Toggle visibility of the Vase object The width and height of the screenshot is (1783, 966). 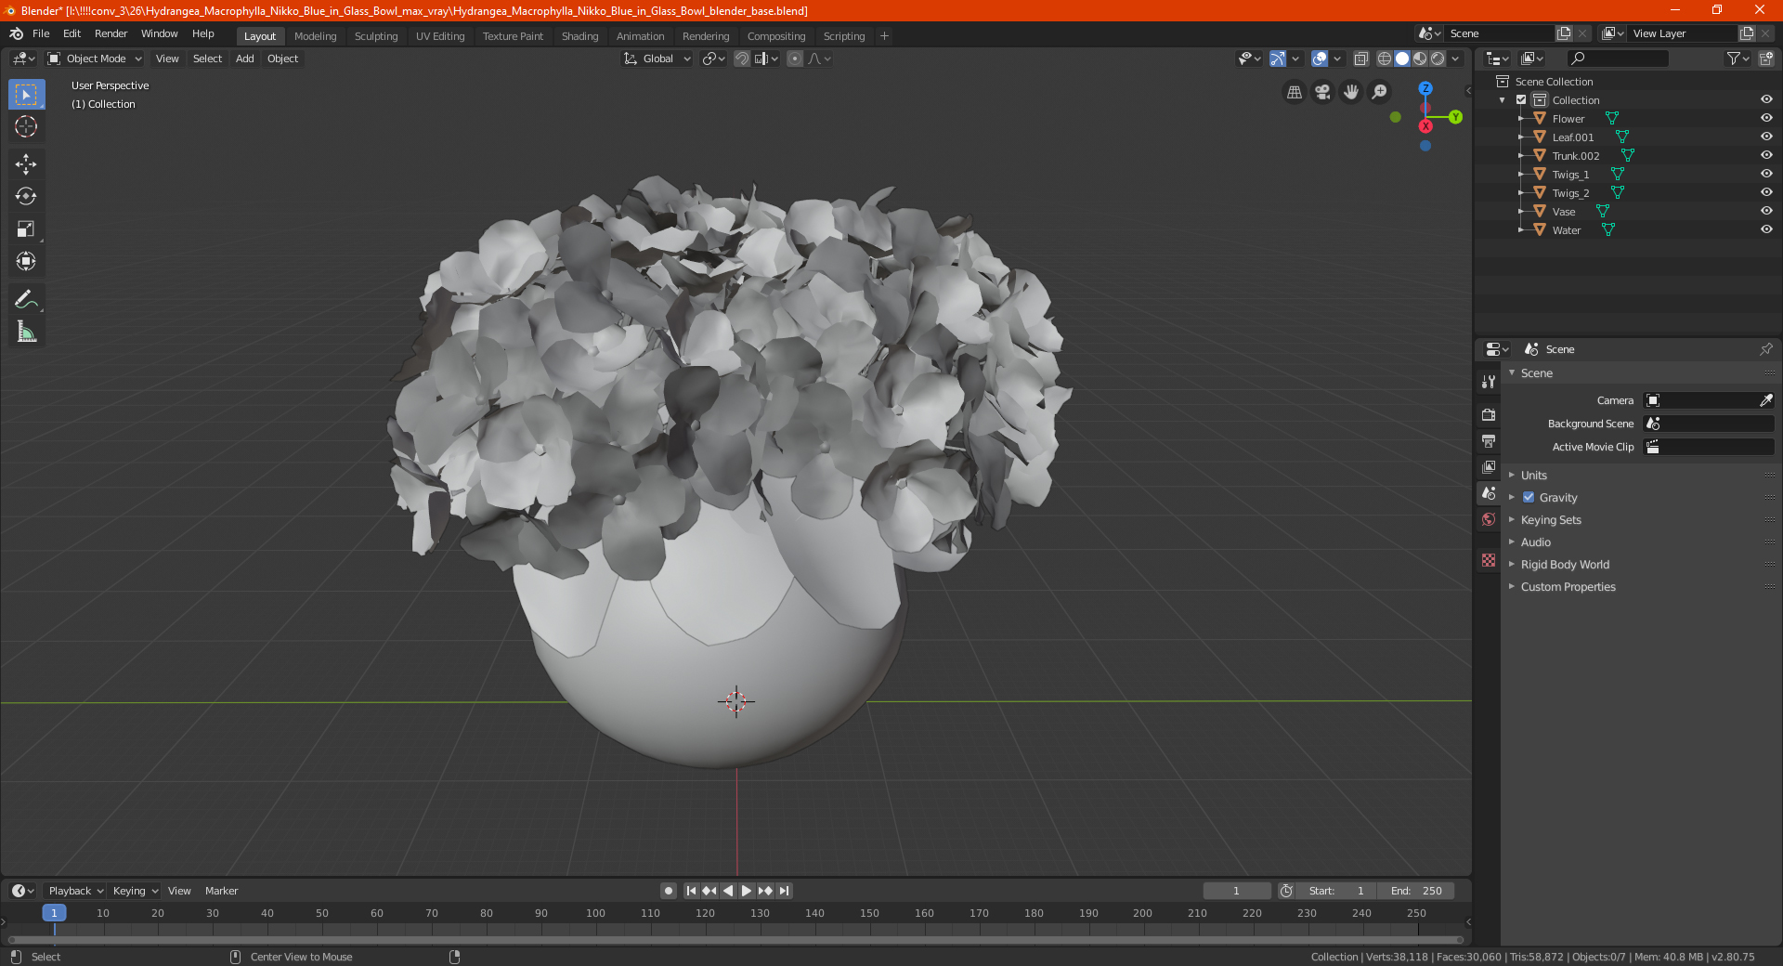click(1766, 211)
